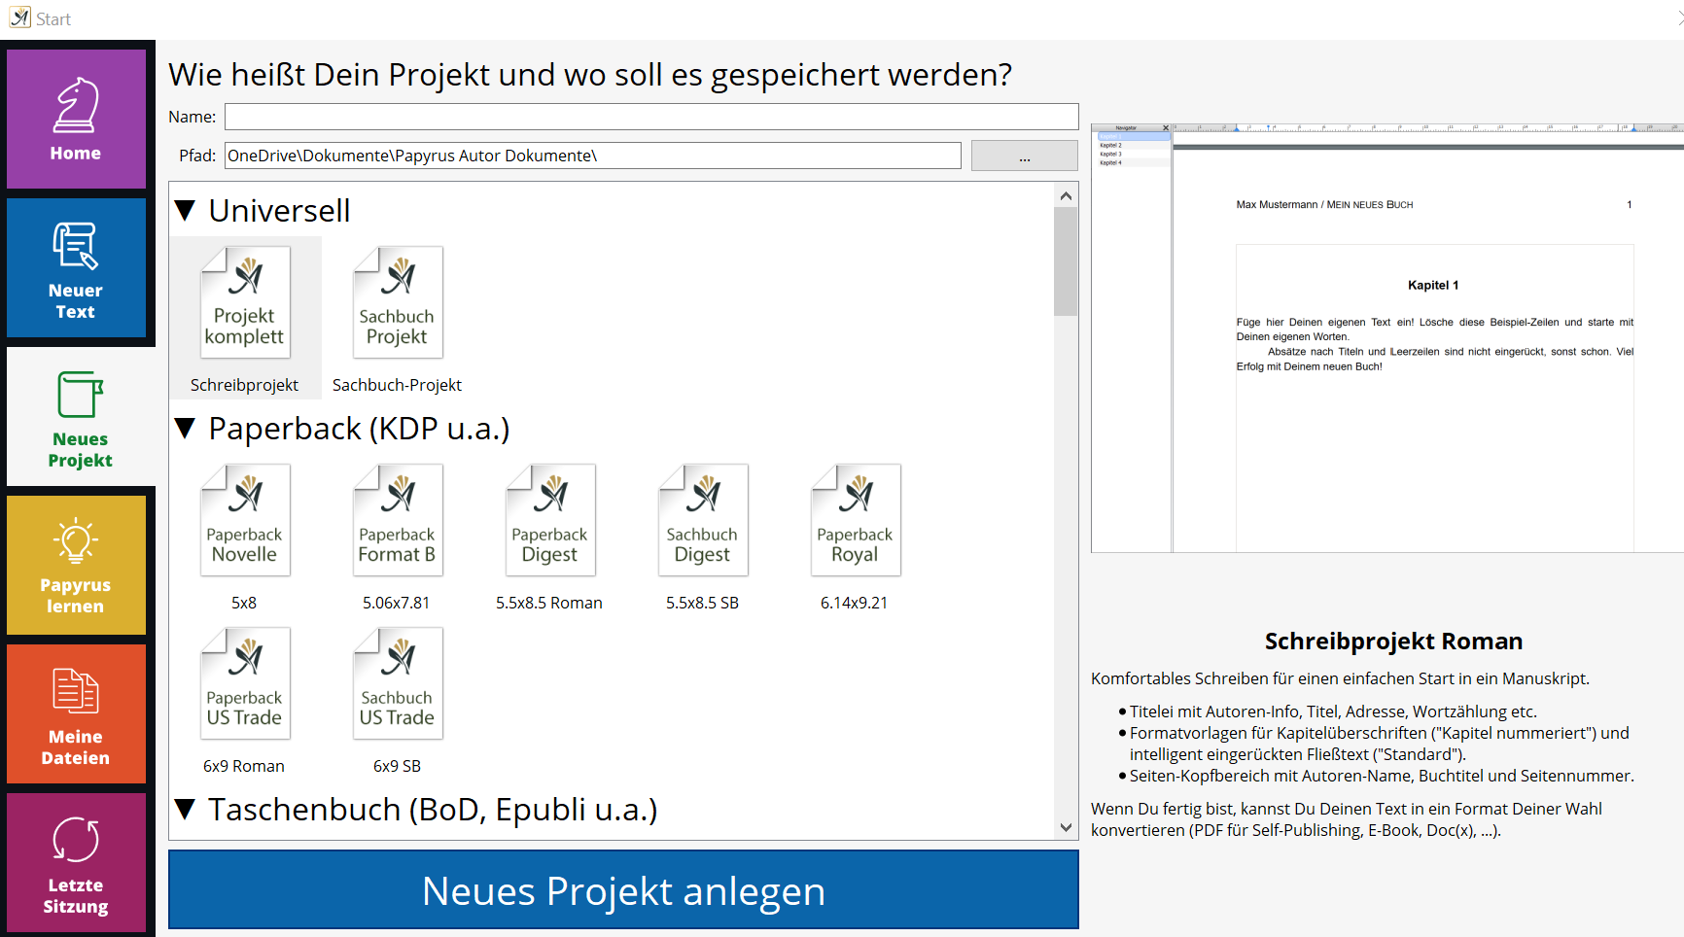
Task: Collapse the Universell section
Action: tap(188, 210)
